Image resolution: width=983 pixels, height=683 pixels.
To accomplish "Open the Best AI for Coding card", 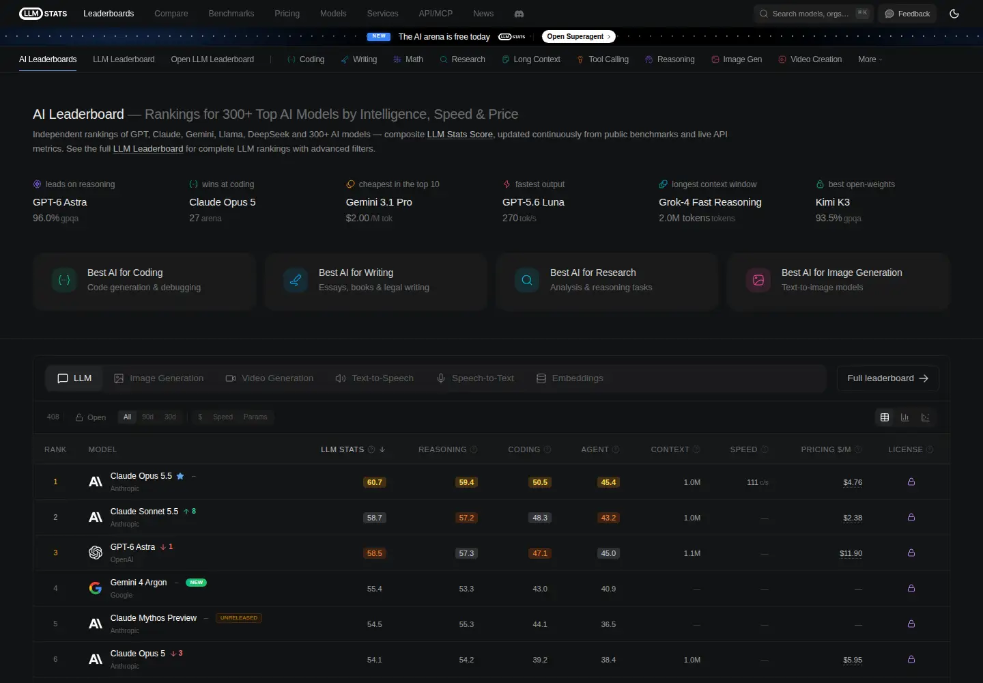I will pyautogui.click(x=144, y=281).
